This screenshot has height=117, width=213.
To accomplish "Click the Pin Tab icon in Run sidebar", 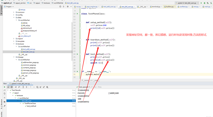I will point(5,106).
